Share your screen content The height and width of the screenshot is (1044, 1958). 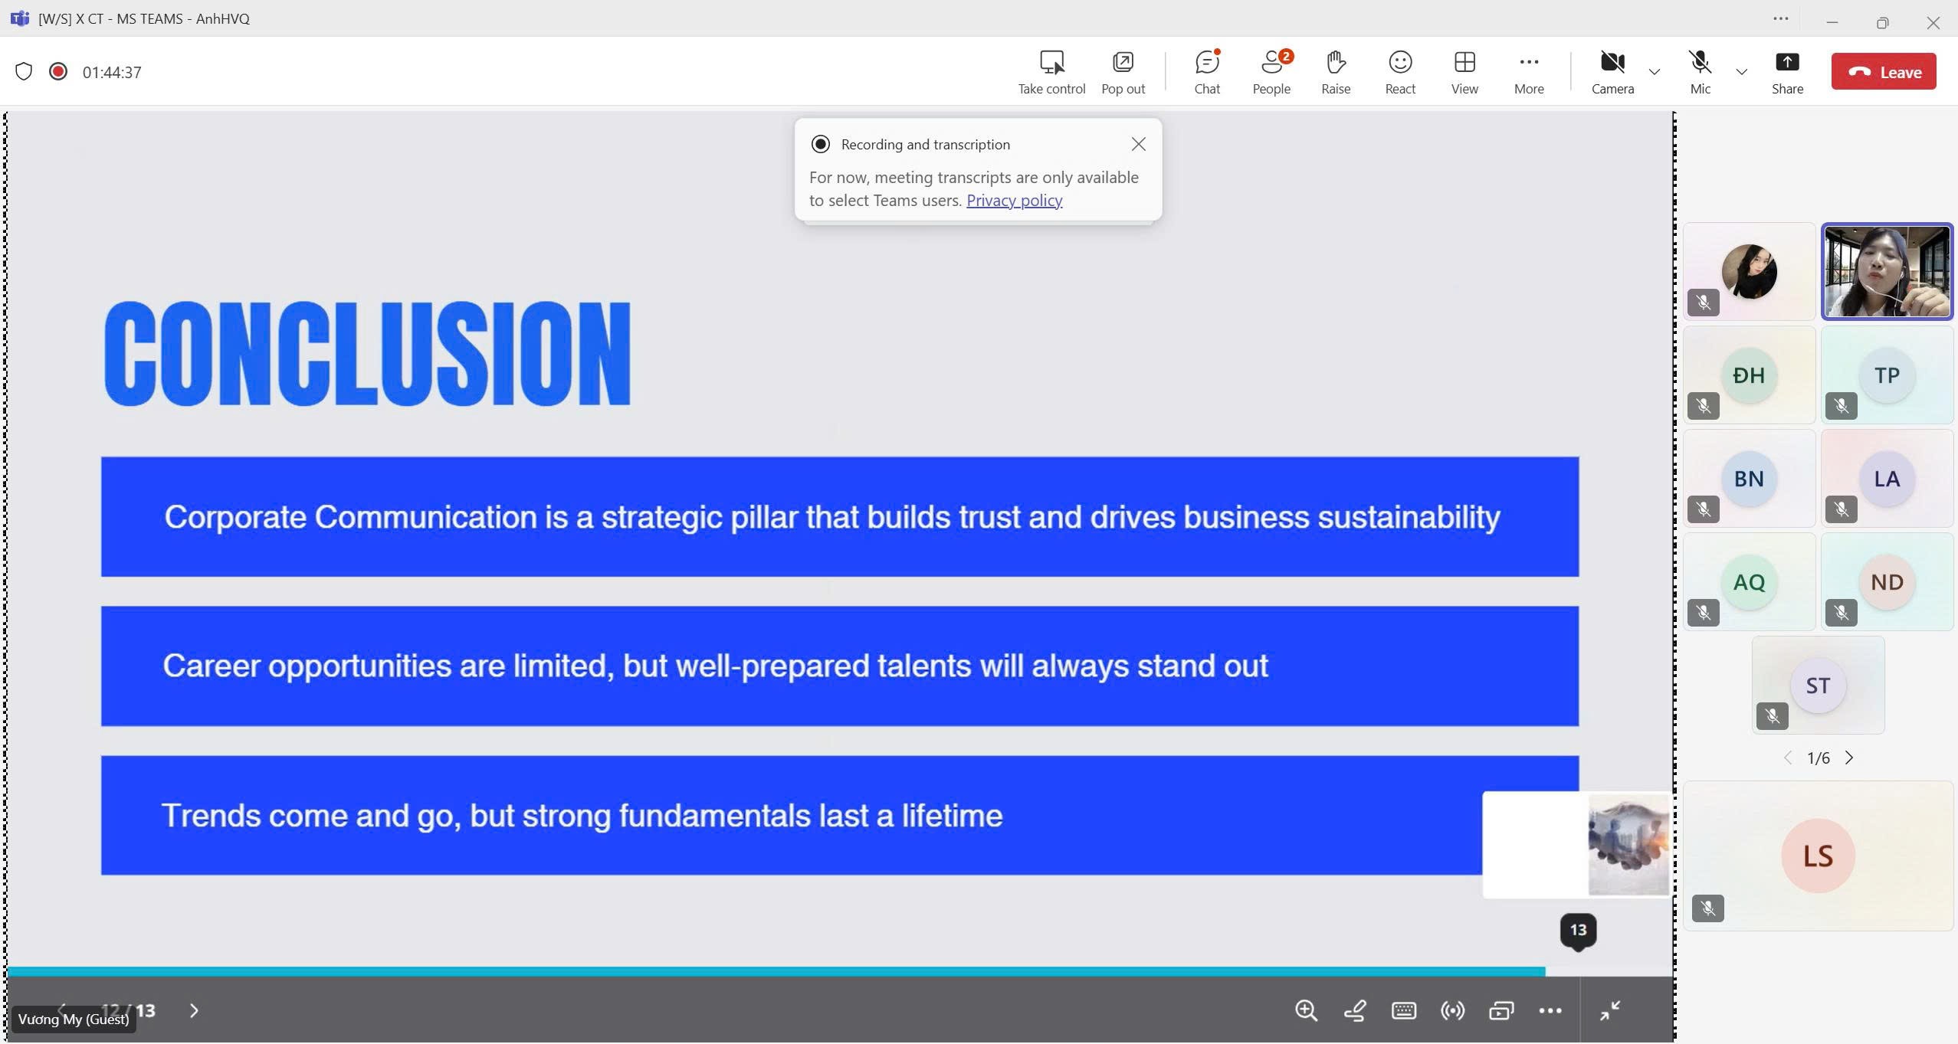(1786, 71)
